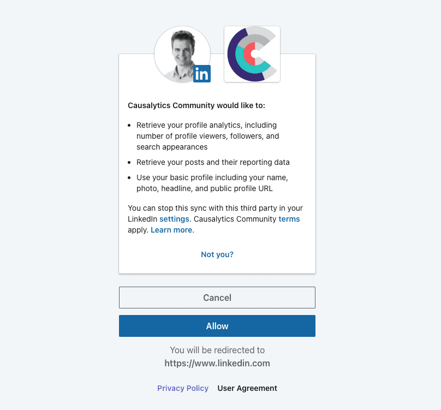Click the bullet dot beside "Retrieve your posts"
This screenshot has height=410, width=441.
point(129,162)
